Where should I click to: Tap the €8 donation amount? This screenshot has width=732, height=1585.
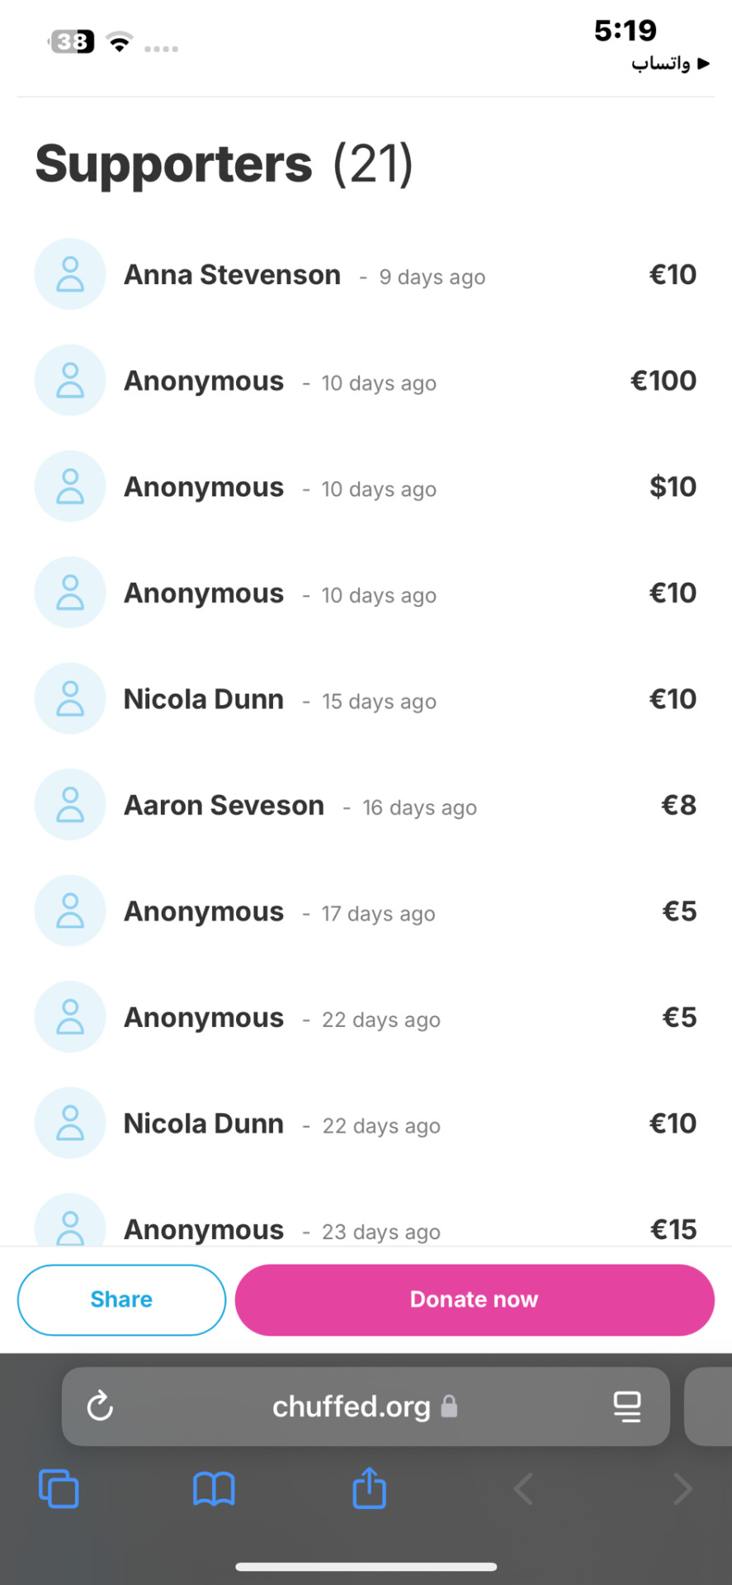coord(679,805)
